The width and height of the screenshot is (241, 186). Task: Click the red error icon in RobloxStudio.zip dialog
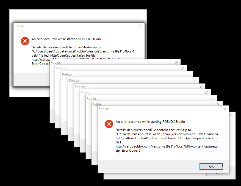click(25, 41)
